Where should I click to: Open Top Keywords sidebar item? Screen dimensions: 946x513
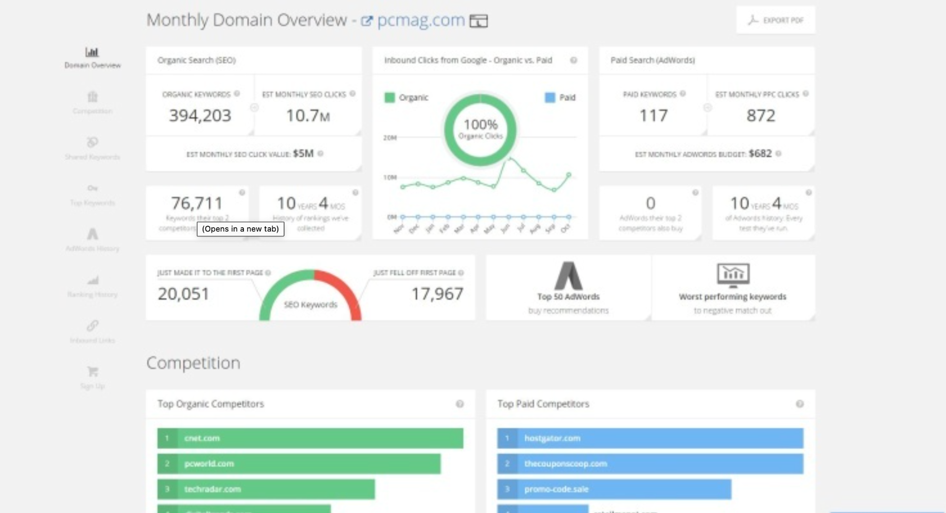coord(92,195)
